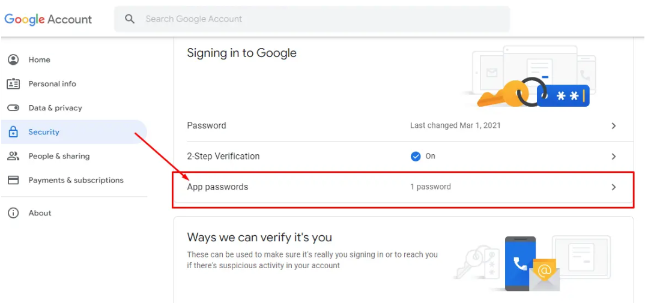
Task: Click the Home person icon
Action: click(13, 59)
